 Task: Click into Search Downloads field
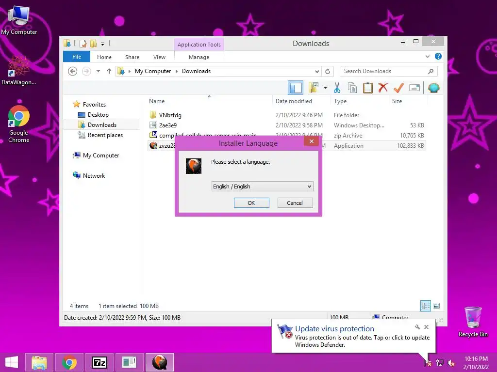pos(389,71)
